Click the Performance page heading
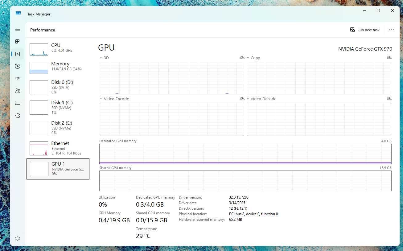The width and height of the screenshot is (403, 251). point(43,30)
